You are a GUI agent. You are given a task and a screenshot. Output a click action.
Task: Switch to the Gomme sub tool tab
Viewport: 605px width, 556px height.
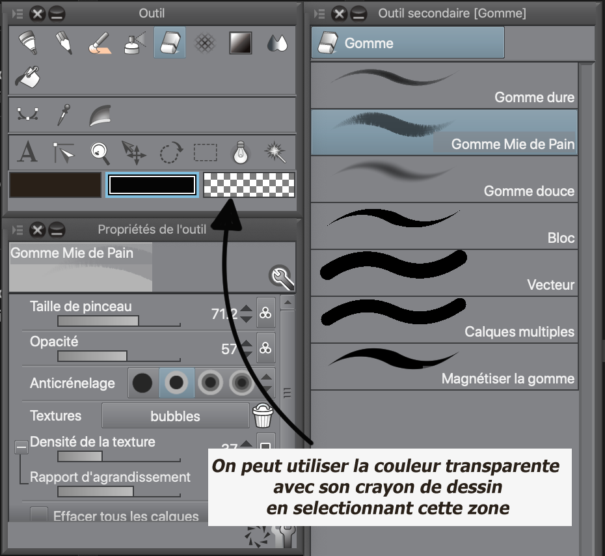(x=408, y=44)
